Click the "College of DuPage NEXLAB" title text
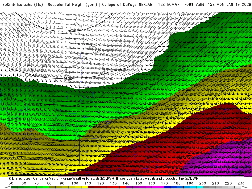The image size is (252, 189). pyautogui.click(x=127, y=5)
